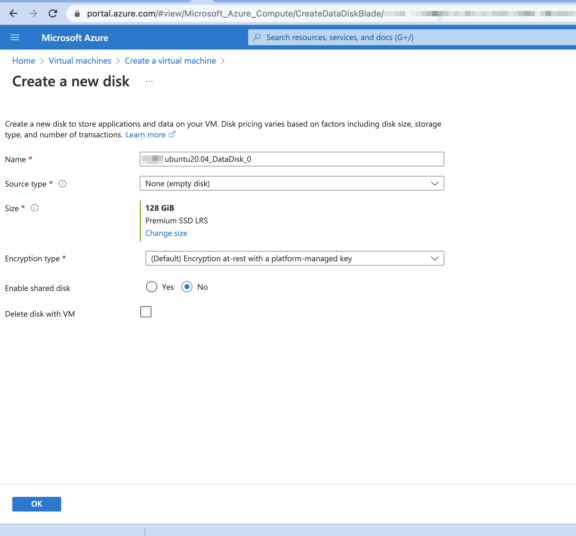Confirm with the OK button
The image size is (576, 536).
[37, 504]
